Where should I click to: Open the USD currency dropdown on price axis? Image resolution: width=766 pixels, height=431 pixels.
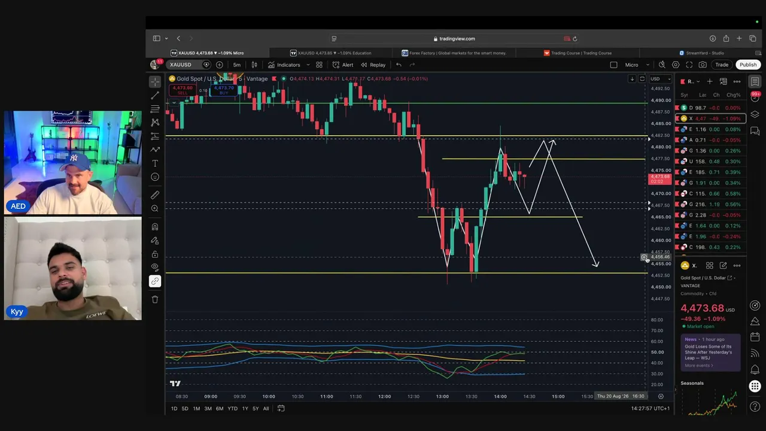[661, 79]
